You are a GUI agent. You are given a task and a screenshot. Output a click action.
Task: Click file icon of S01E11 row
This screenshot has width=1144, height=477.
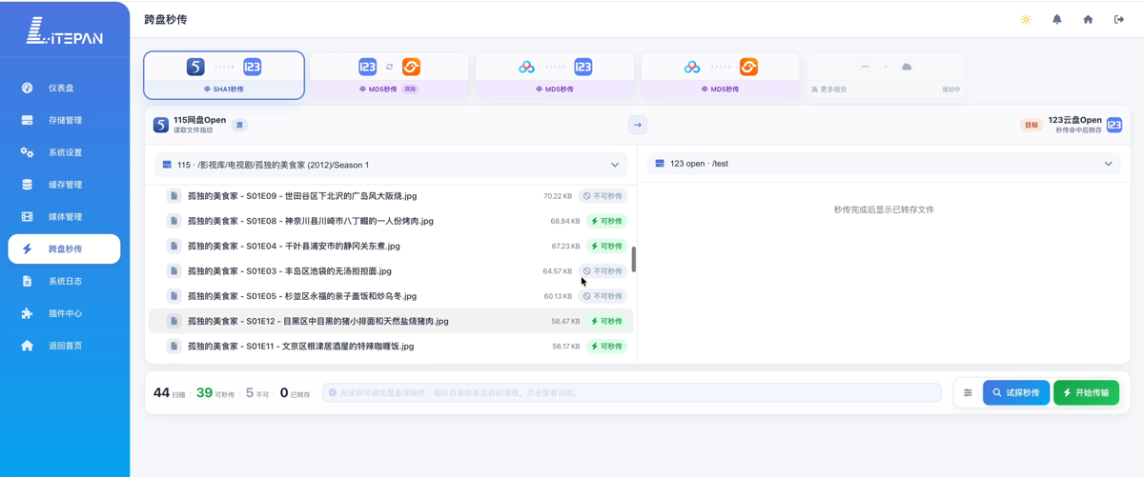click(x=174, y=347)
